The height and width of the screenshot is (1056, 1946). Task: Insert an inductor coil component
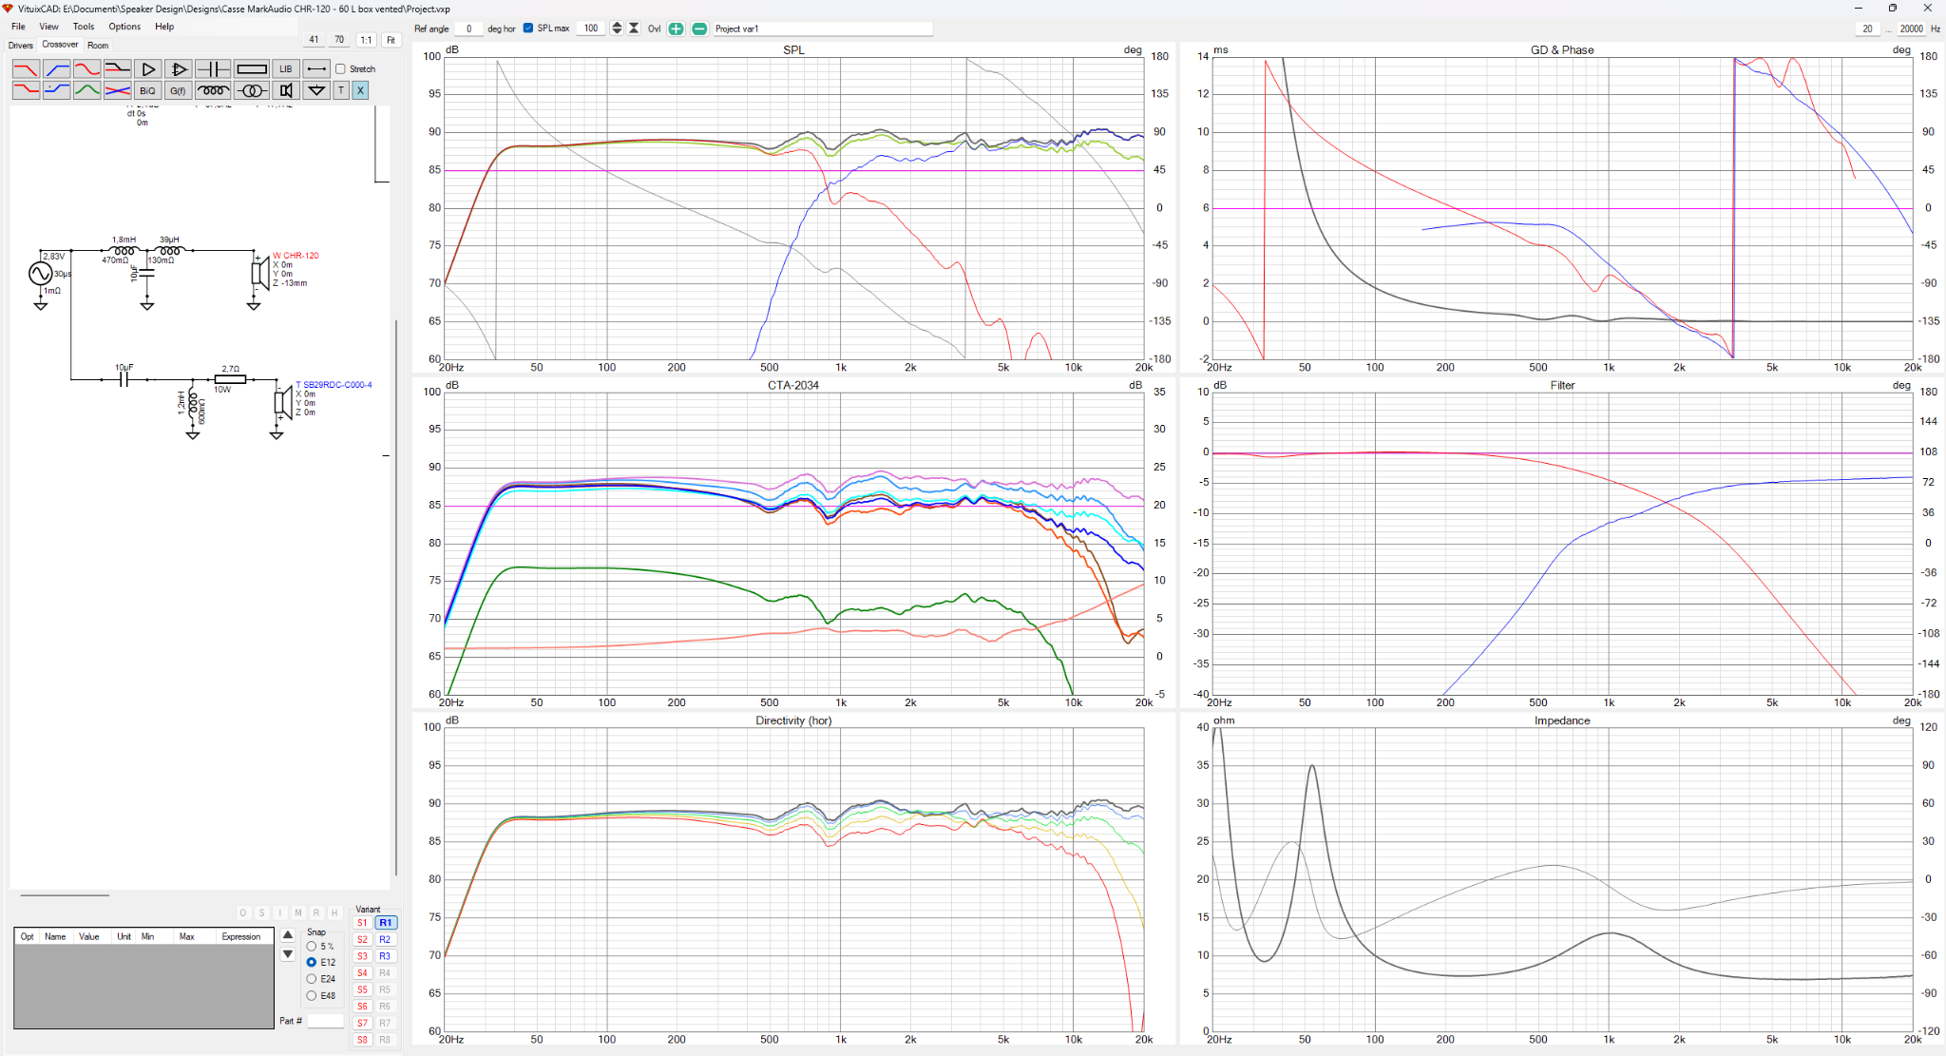point(213,90)
